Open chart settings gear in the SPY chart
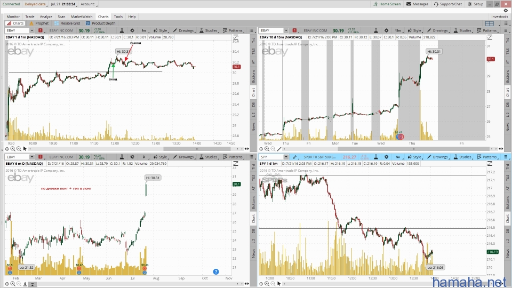512x288 pixels. click(x=386, y=157)
